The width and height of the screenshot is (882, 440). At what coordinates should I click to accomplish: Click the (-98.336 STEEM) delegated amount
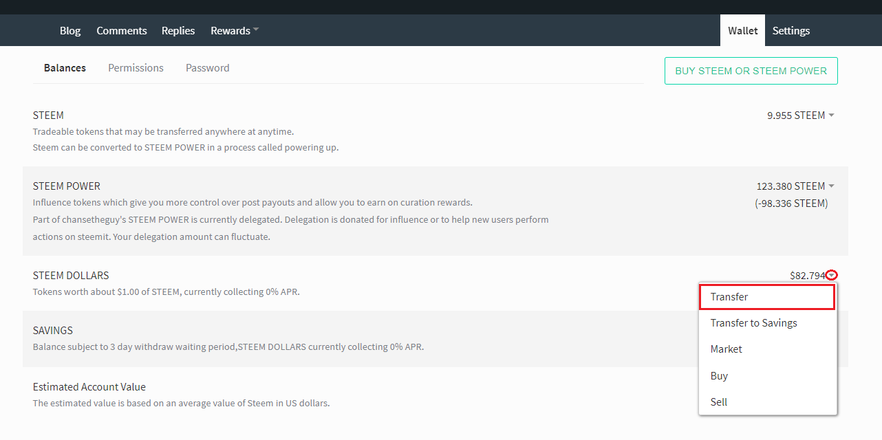791,203
